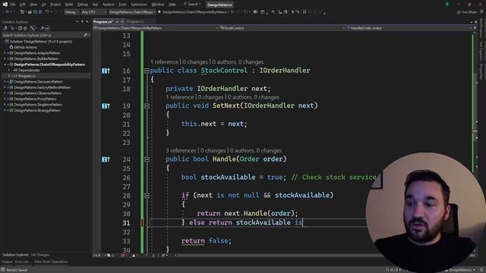Select the DesignPatterns.FactoryMethodPattern project
This screenshot has width=486, height=273.
coord(42,88)
